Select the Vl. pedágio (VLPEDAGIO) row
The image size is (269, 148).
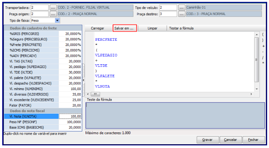coord(43,67)
